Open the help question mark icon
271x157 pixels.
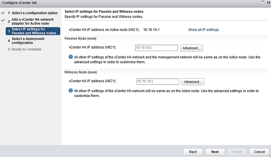tap(262, 3)
